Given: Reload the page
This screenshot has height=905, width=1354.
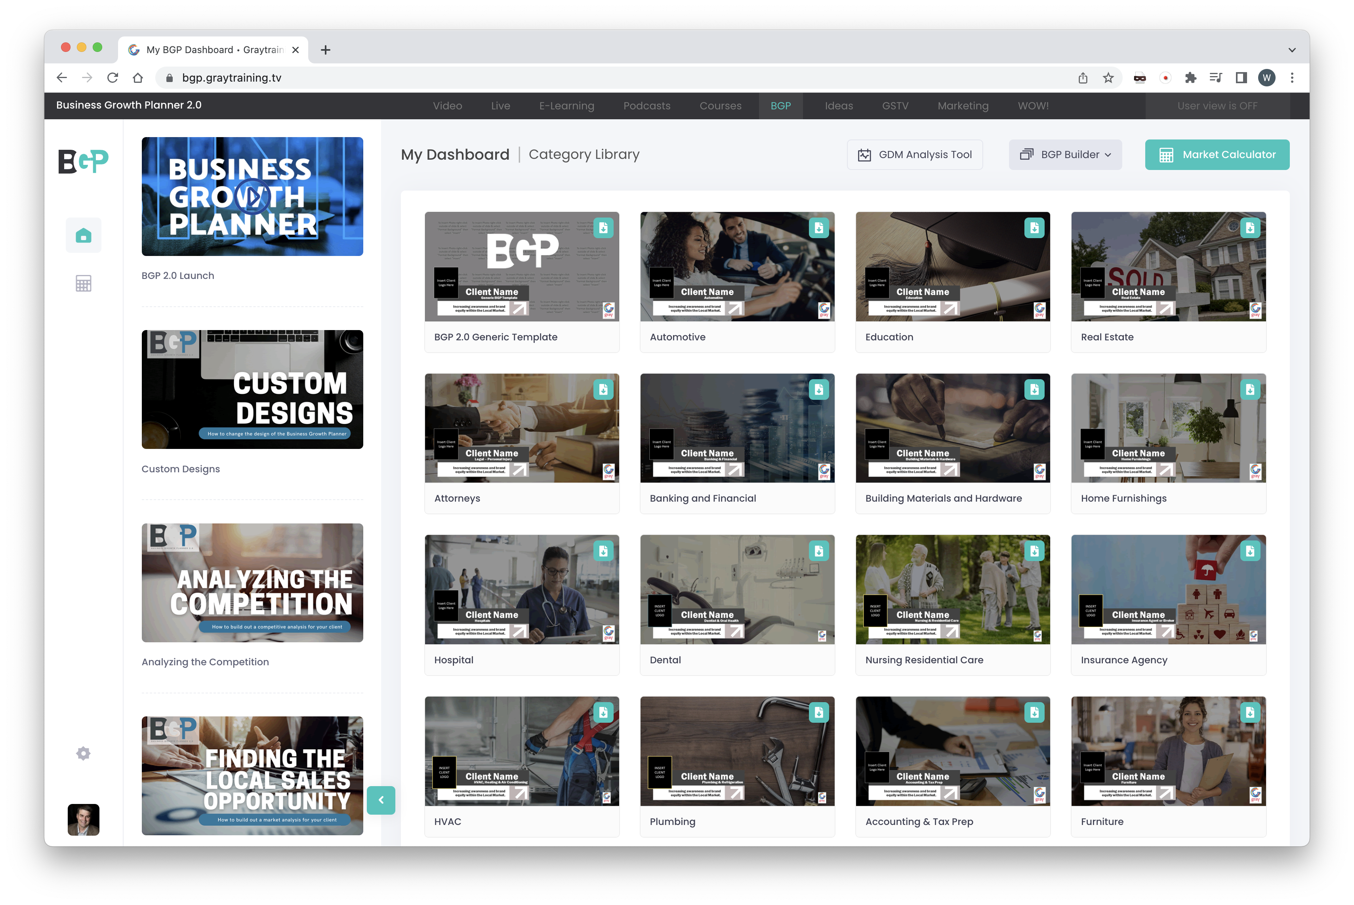Looking at the screenshot, I should coord(113,78).
